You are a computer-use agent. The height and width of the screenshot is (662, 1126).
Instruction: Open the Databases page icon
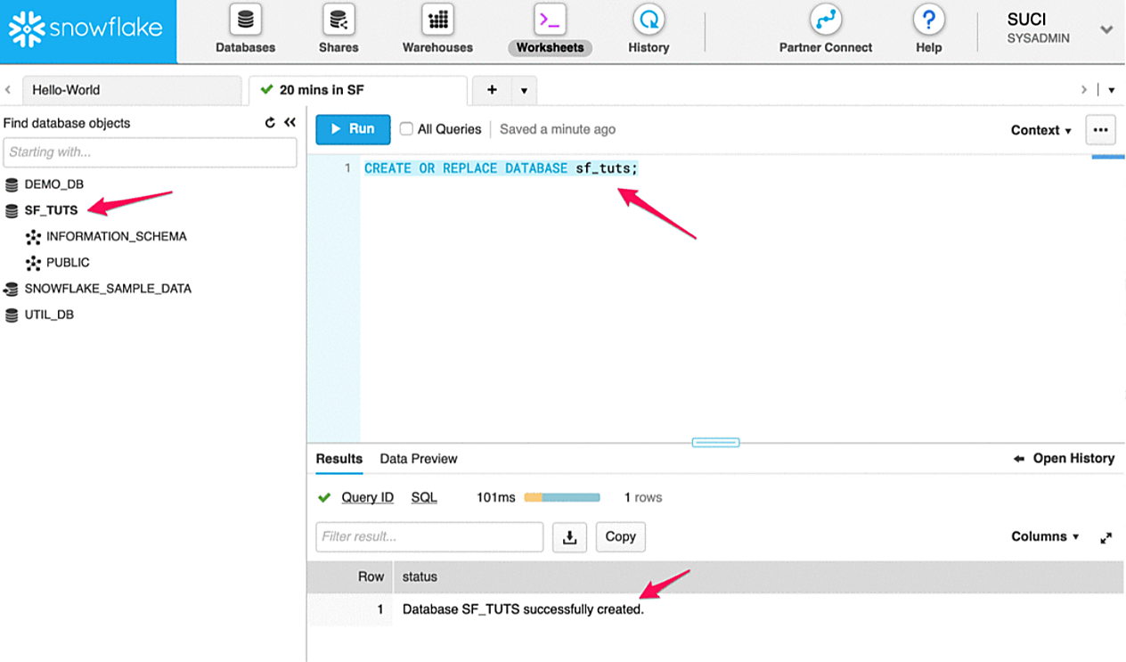[x=245, y=20]
